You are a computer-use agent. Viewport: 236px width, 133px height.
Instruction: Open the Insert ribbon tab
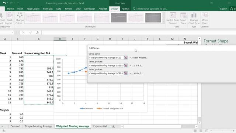pyautogui.click(x=20, y=9)
